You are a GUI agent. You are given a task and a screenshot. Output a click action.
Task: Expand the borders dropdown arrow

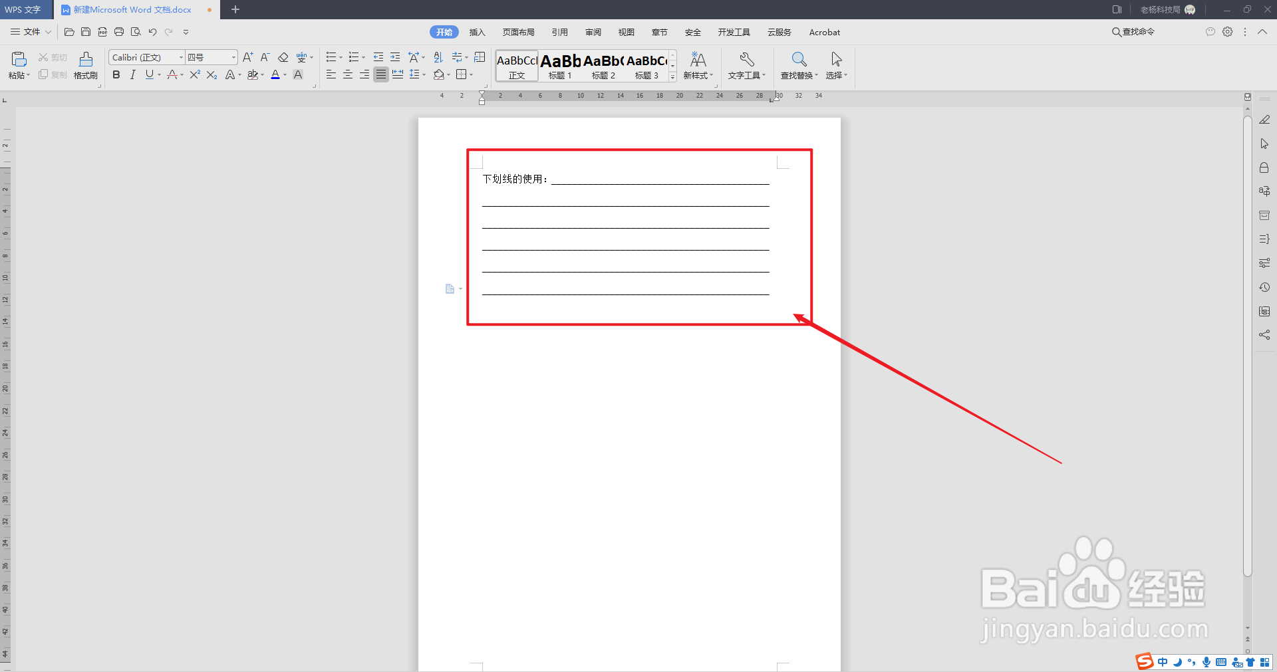pyautogui.click(x=472, y=75)
